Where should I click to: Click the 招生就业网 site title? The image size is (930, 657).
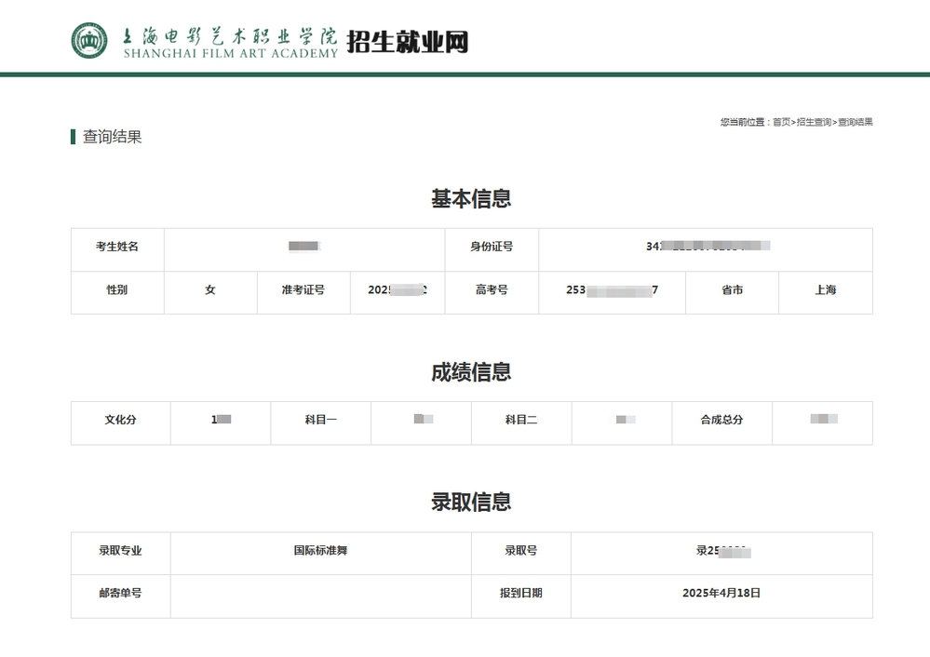tap(407, 42)
